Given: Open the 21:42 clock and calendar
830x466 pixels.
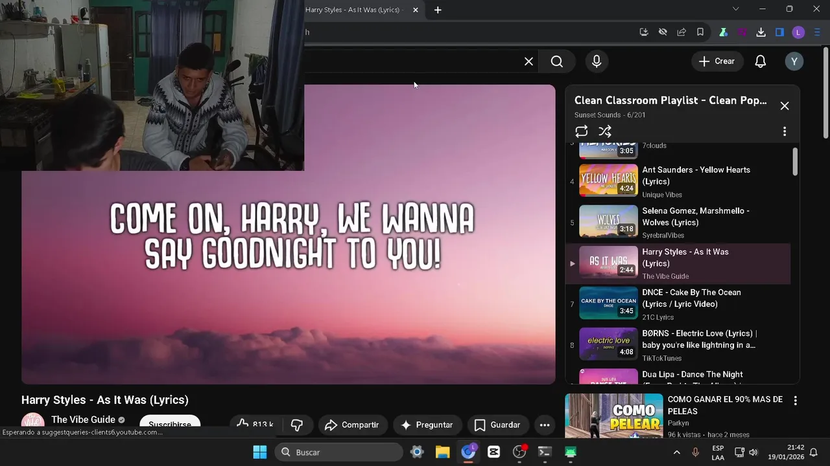Looking at the screenshot, I should (786, 452).
